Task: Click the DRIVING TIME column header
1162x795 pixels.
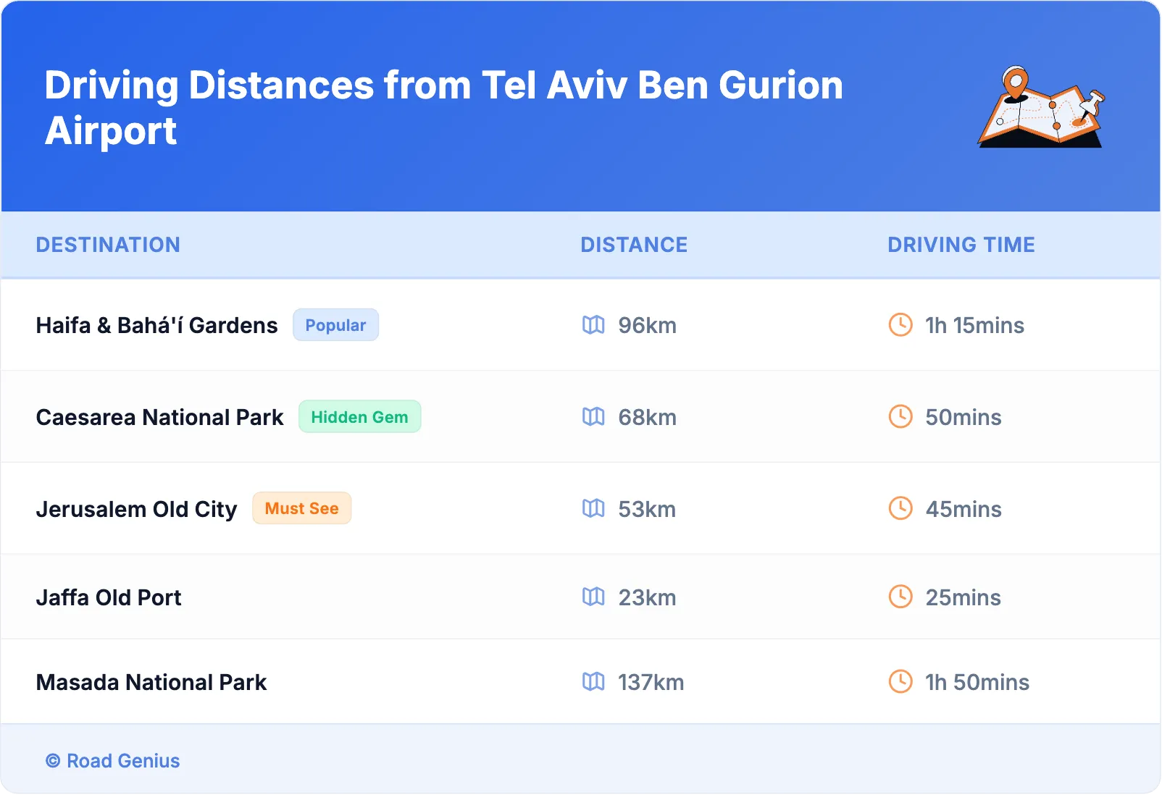Action: tap(961, 245)
